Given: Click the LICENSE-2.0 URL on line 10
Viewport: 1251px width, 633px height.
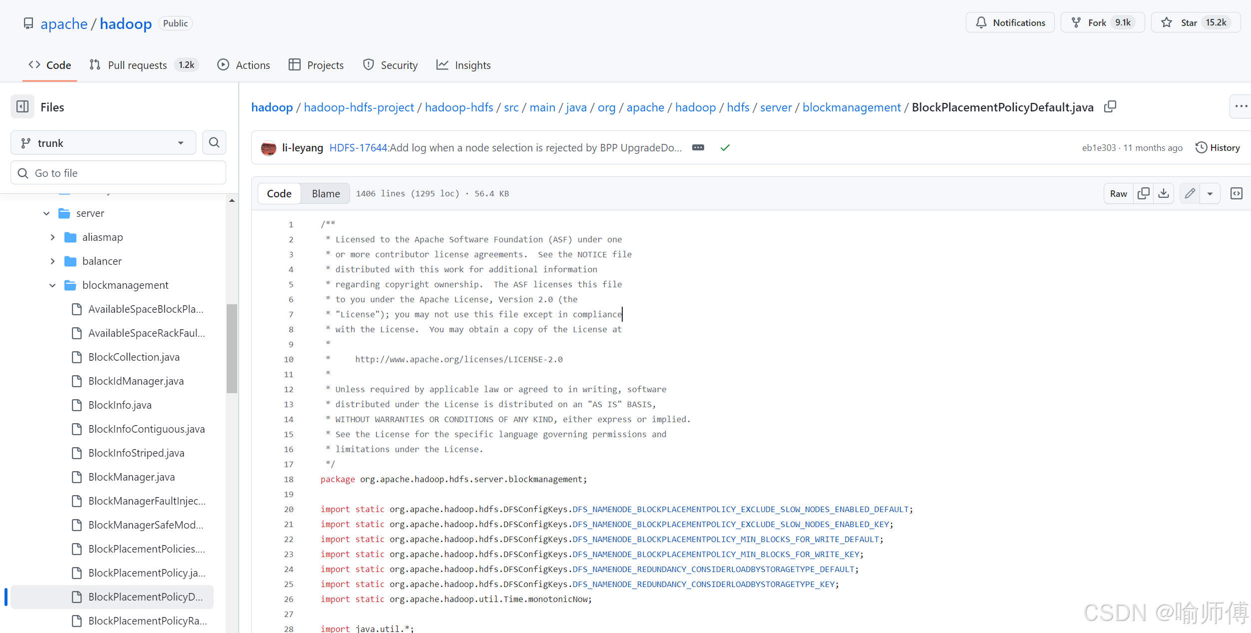Looking at the screenshot, I should (x=458, y=359).
